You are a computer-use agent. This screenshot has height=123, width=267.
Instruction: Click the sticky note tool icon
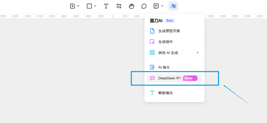(156, 6)
